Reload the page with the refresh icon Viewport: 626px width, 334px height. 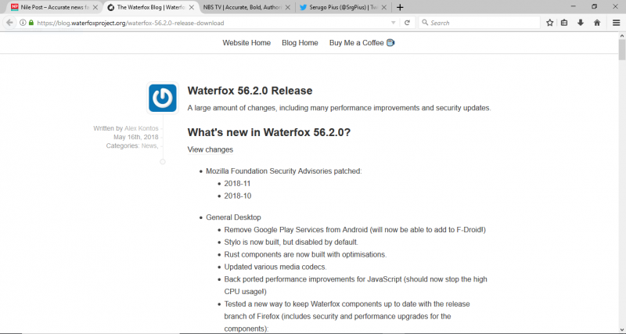(x=407, y=23)
